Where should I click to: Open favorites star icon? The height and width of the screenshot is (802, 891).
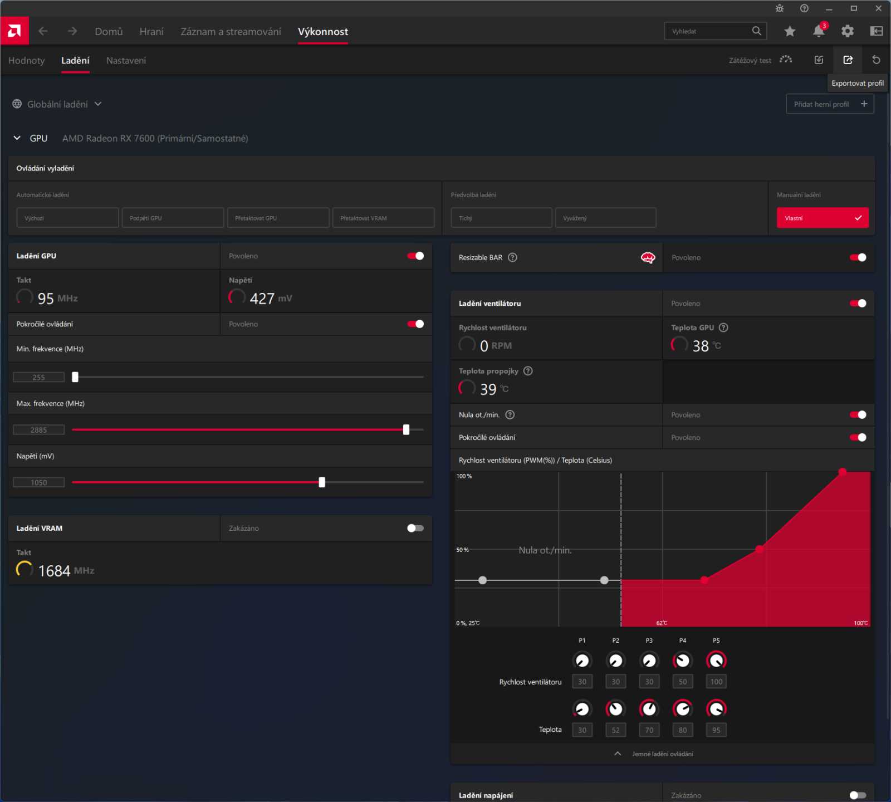point(790,31)
